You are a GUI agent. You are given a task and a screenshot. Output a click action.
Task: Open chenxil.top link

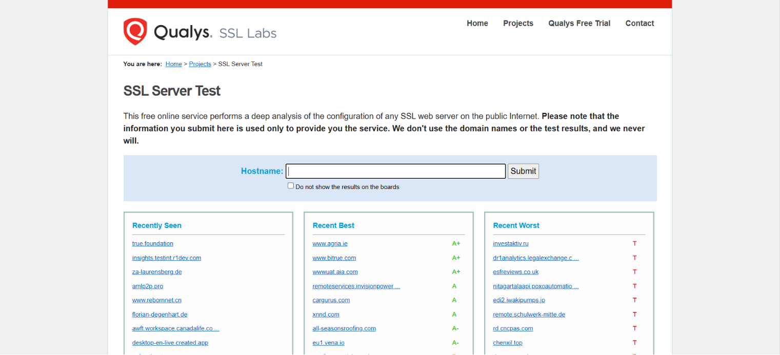pos(508,342)
